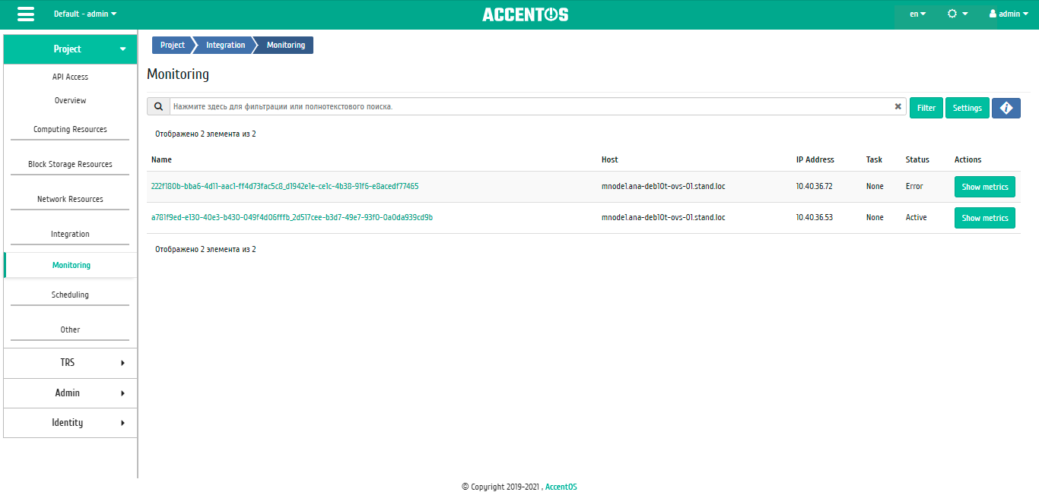The height and width of the screenshot is (495, 1039).
Task: Expand the Identity sidebar section
Action: (70, 422)
